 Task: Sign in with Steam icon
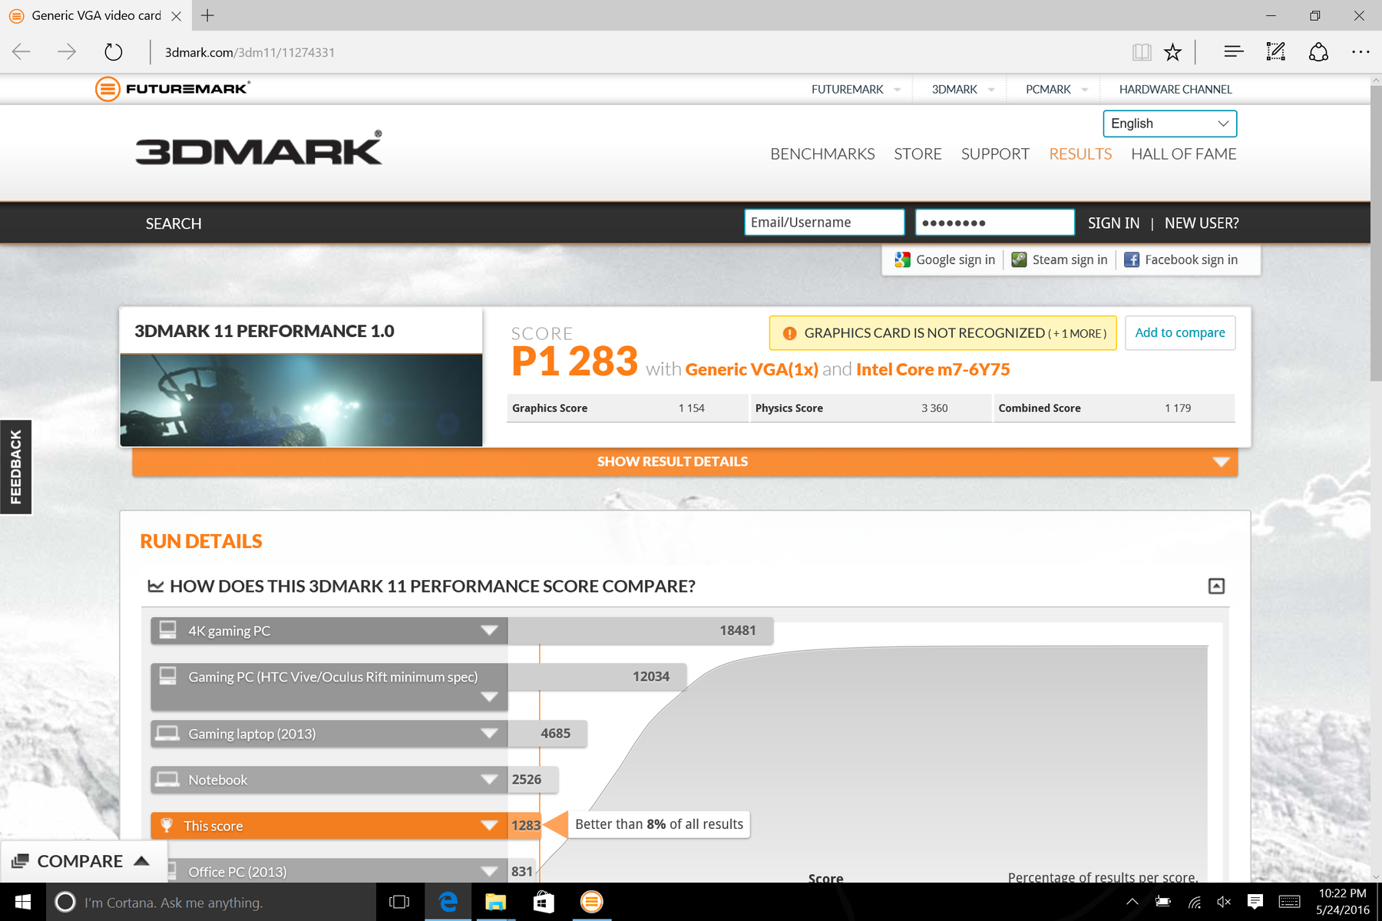(x=1019, y=260)
